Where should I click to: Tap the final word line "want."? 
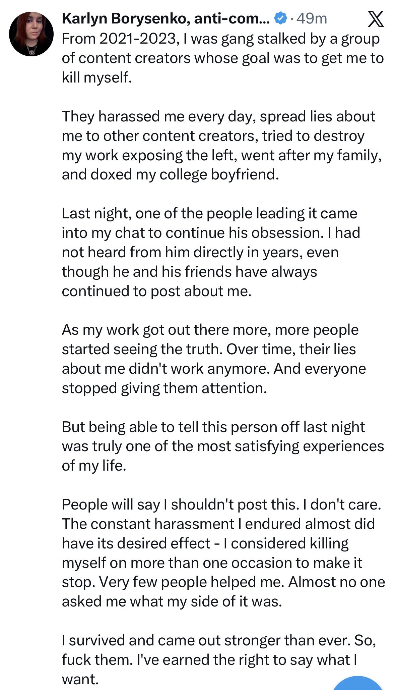pos(80,679)
